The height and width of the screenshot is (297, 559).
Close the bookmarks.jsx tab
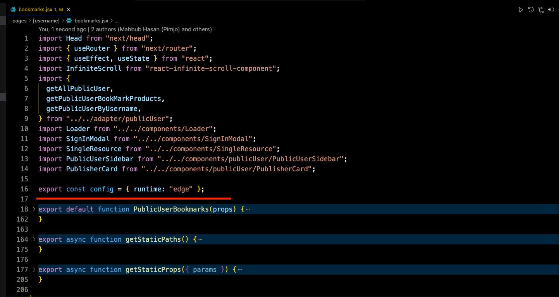[x=69, y=9]
